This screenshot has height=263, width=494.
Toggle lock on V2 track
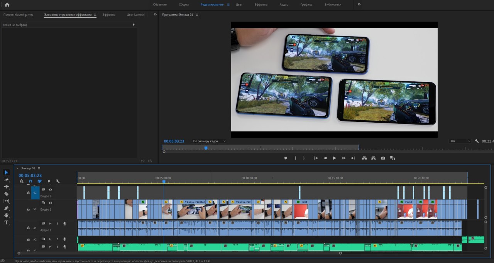pyautogui.click(x=28, y=192)
